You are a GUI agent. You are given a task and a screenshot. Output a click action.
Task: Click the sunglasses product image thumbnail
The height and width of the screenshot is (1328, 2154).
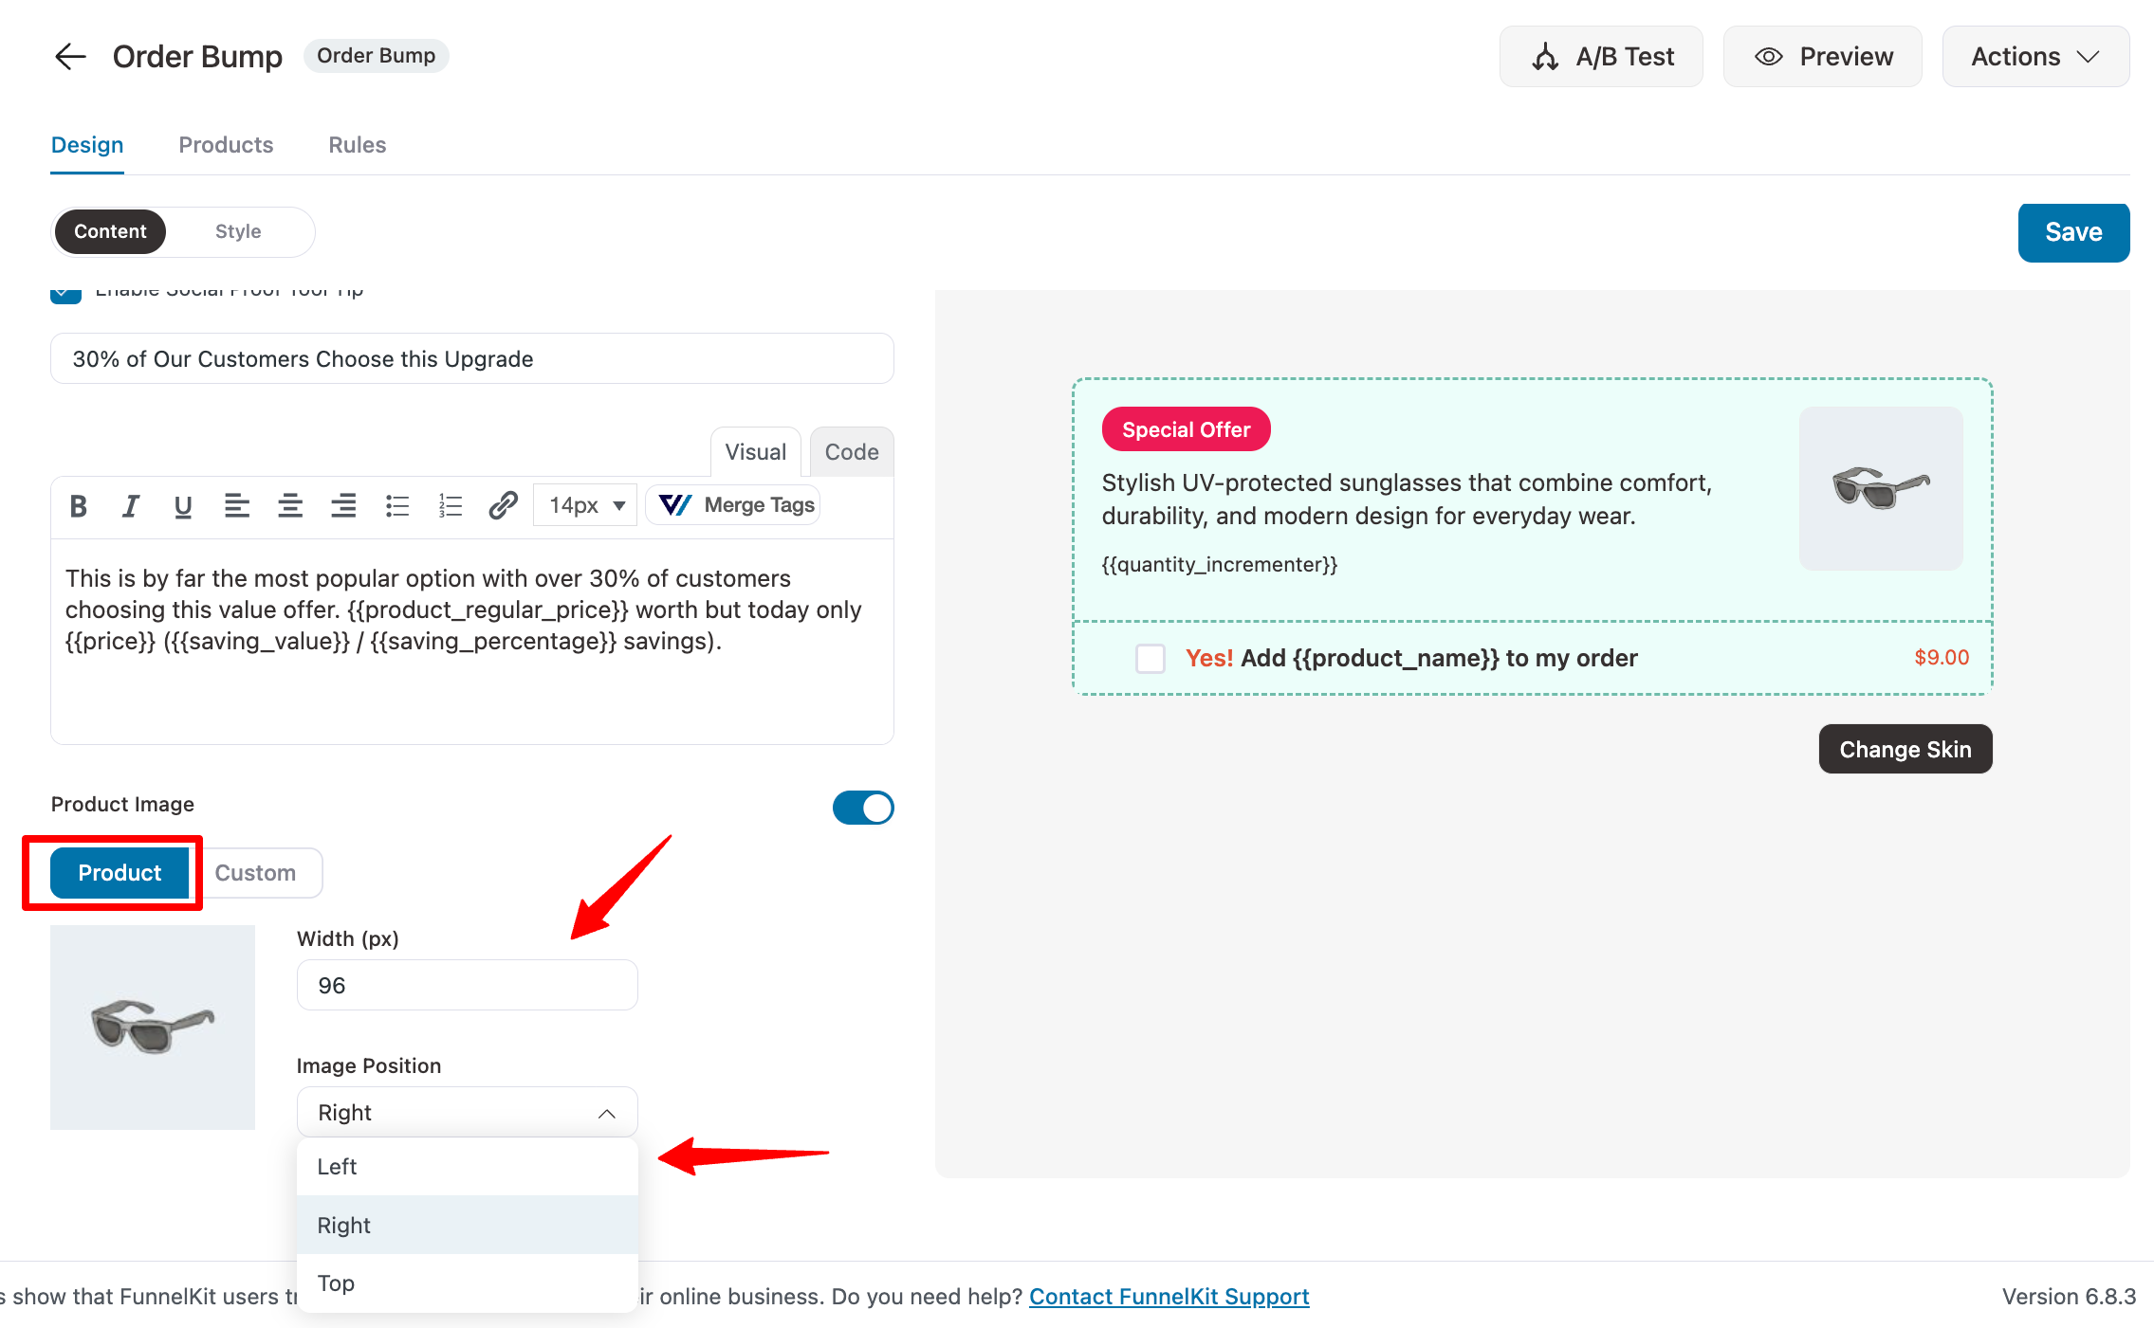click(153, 1028)
